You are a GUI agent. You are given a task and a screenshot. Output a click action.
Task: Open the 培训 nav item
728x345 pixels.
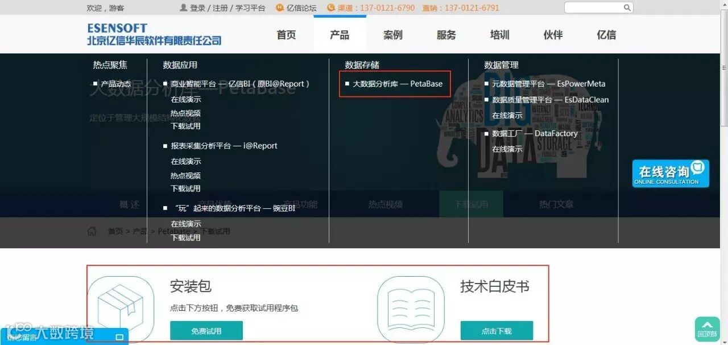(500, 35)
